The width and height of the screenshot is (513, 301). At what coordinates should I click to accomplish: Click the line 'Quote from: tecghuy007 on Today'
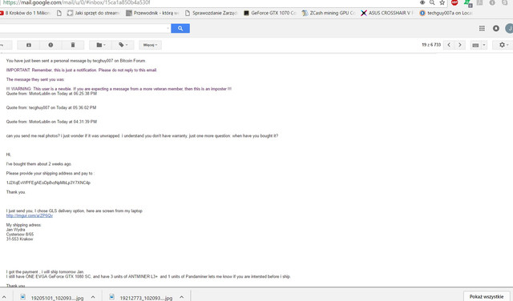51,107
